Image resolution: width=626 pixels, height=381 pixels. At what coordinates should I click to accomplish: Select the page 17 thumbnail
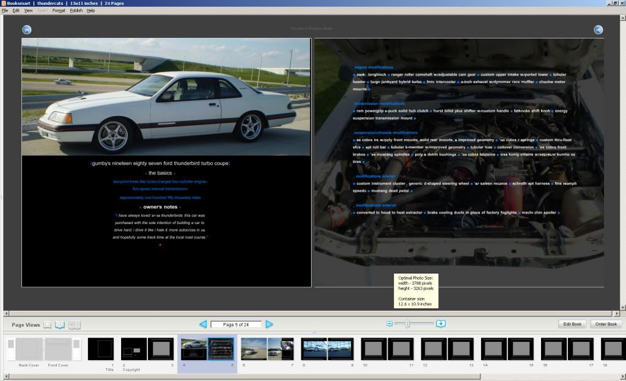[581, 349]
